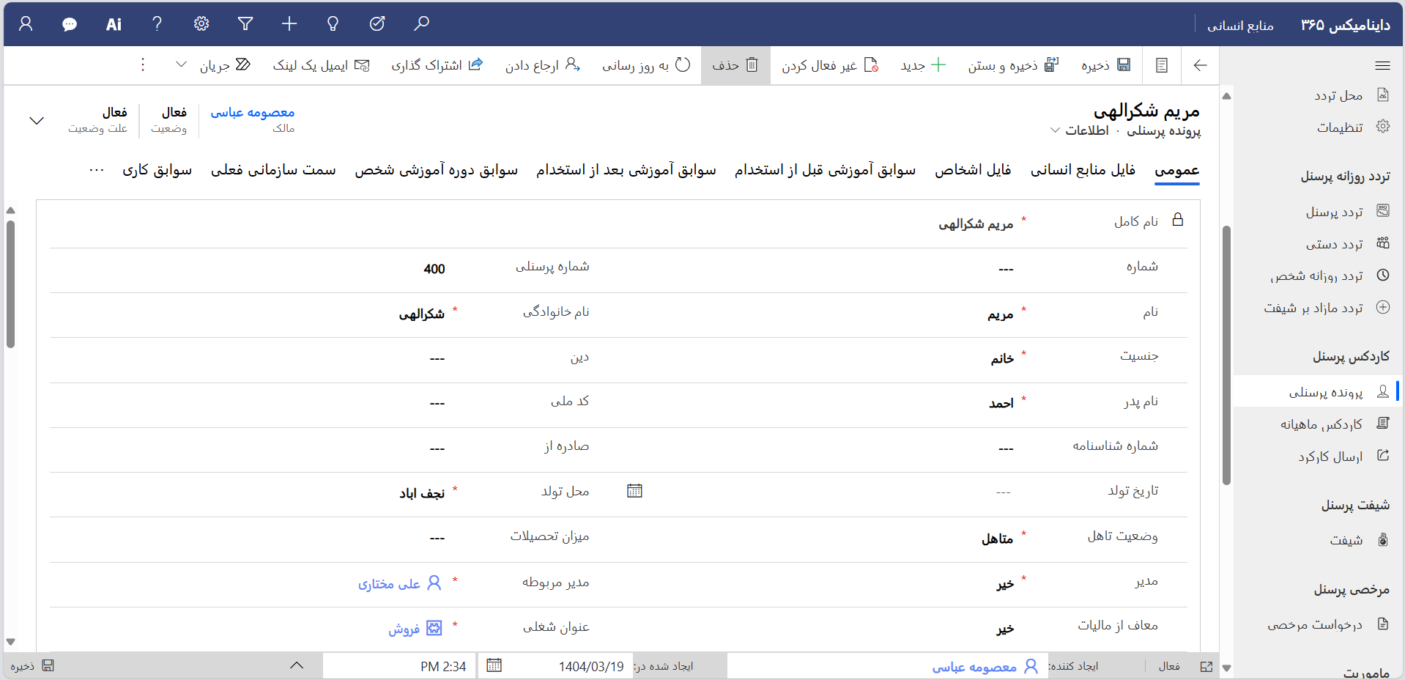Open the advanced filter funnel icon
The image size is (1405, 680).
(245, 24)
